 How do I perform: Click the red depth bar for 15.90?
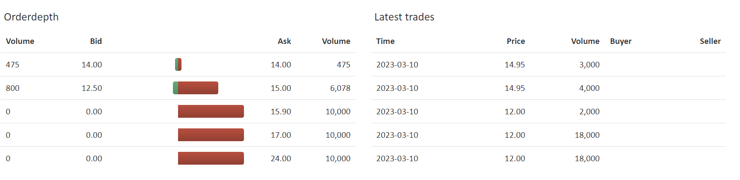click(211, 111)
